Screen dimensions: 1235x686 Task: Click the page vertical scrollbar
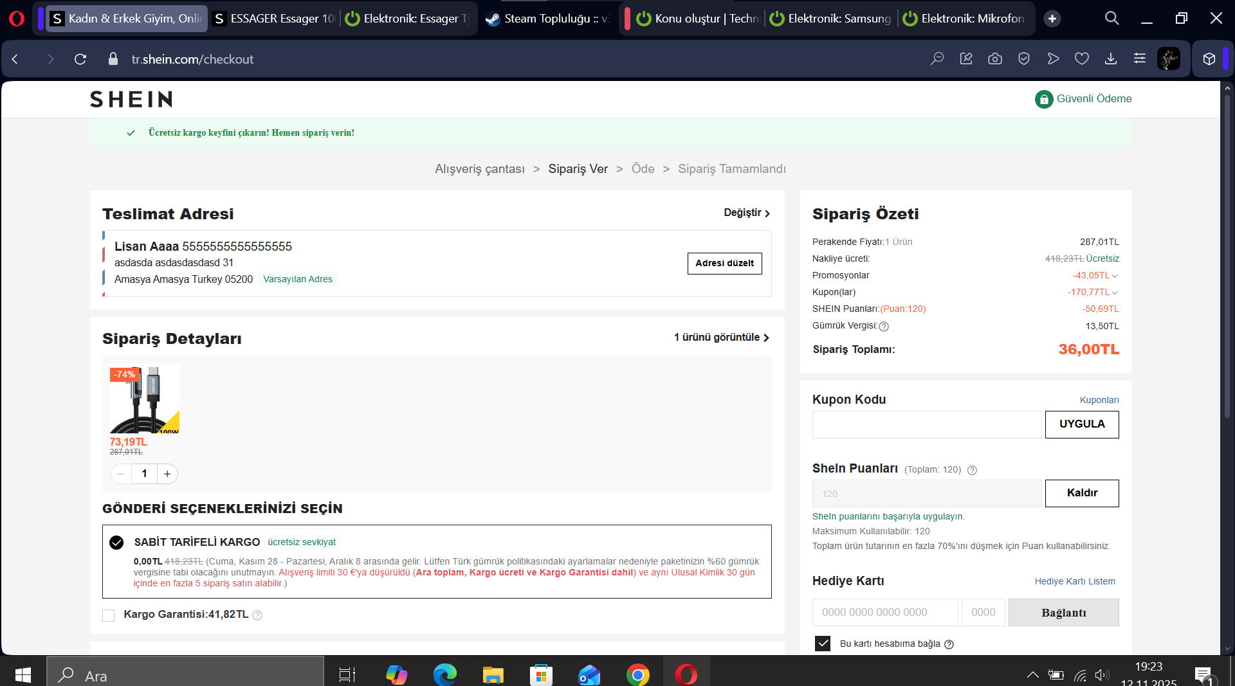[1227, 257]
